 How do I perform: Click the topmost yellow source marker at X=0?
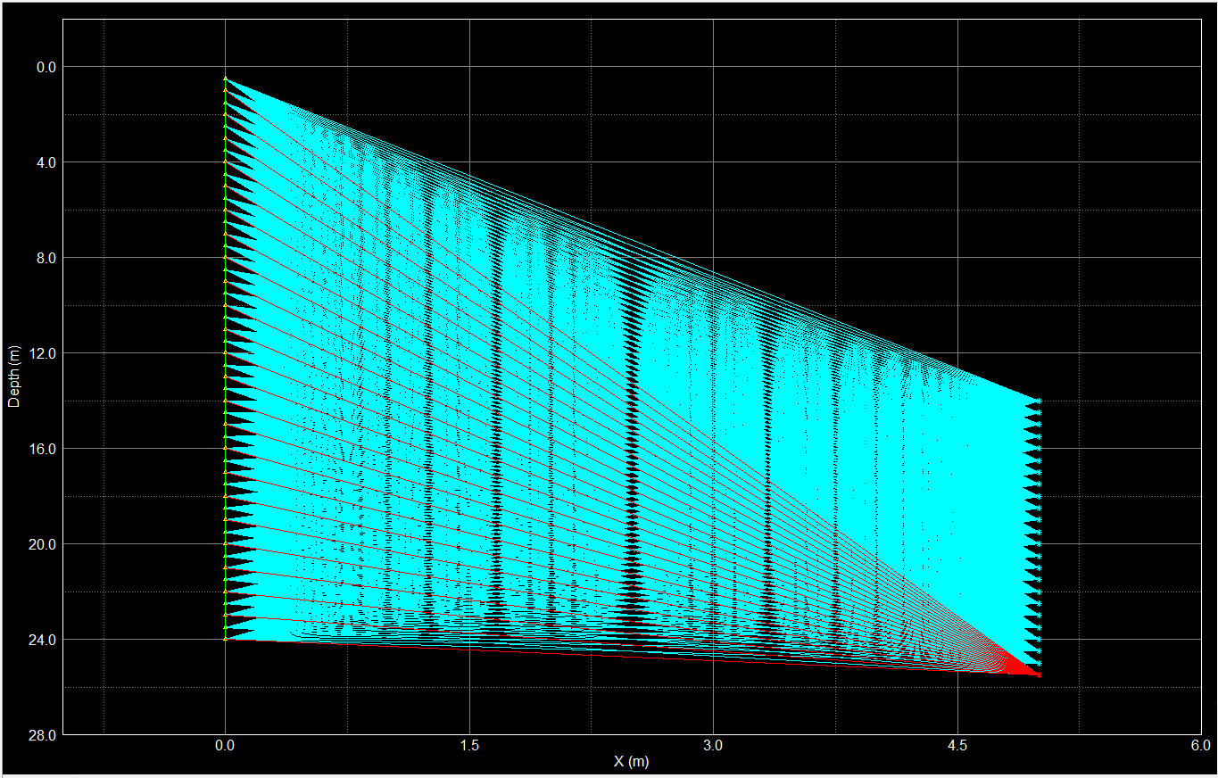[225, 79]
